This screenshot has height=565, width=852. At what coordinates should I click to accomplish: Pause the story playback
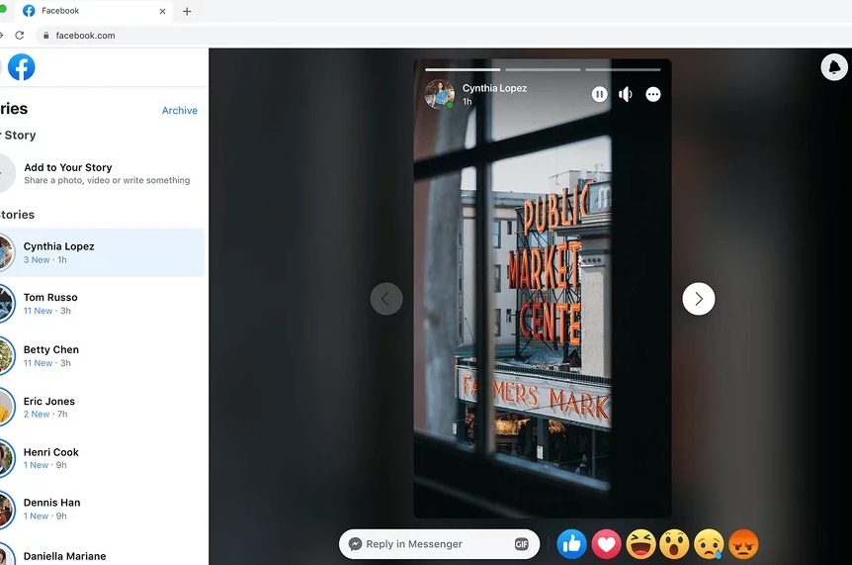click(x=599, y=95)
